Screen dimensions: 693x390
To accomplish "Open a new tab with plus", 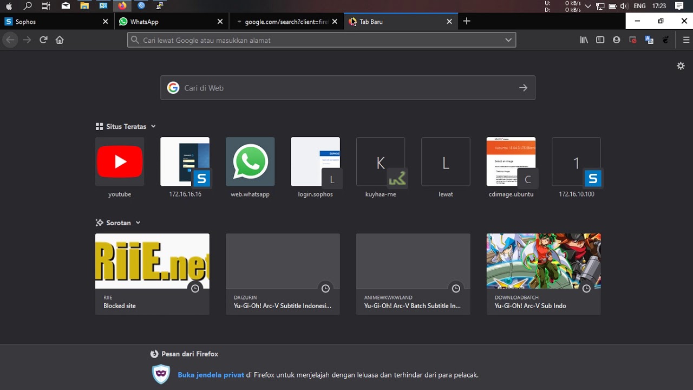I will 467,21.
